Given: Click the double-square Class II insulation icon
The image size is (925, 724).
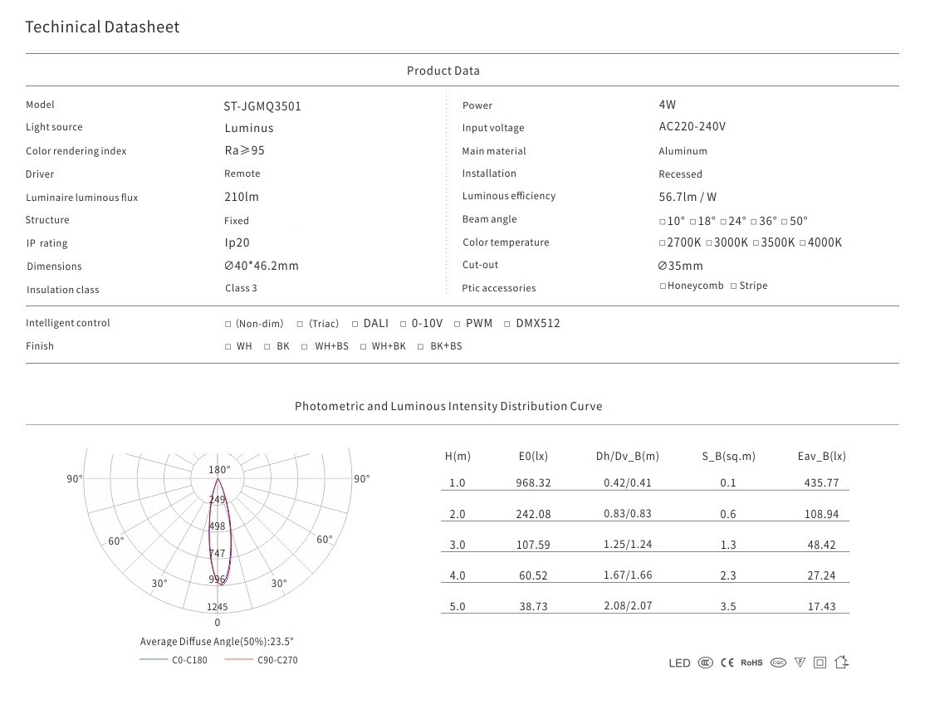Looking at the screenshot, I should (820, 663).
